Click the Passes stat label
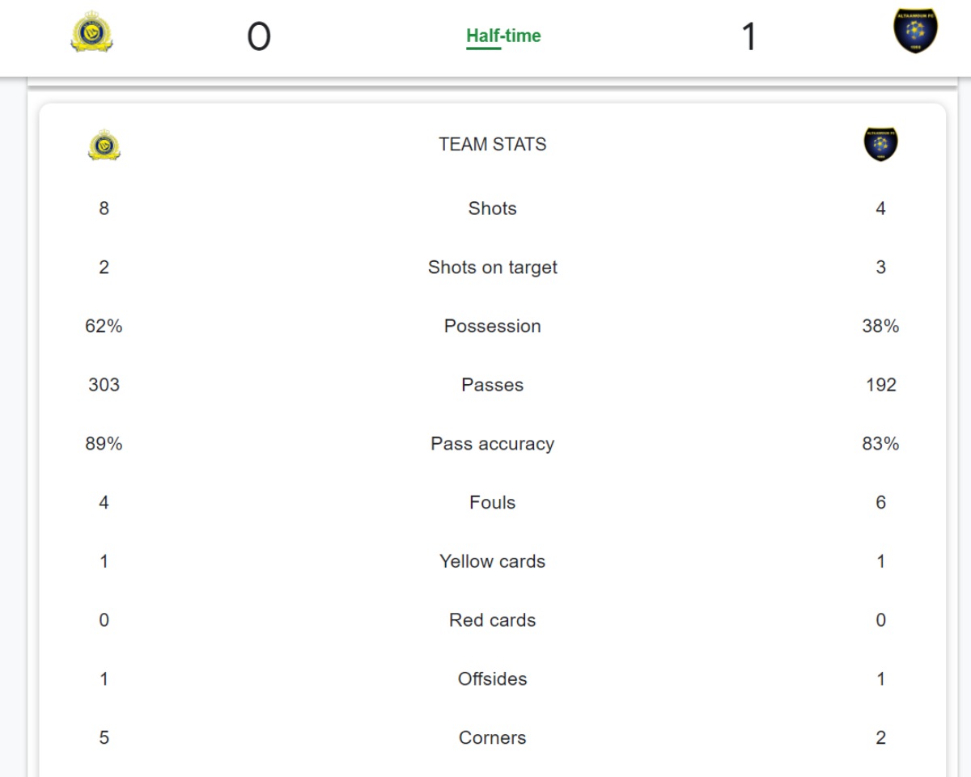This screenshot has width=971, height=777. coord(492,385)
